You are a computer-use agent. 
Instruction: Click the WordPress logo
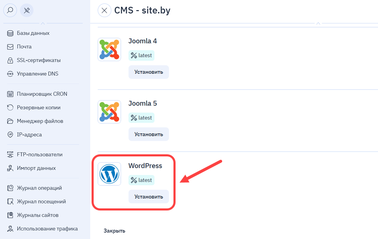[x=109, y=174]
